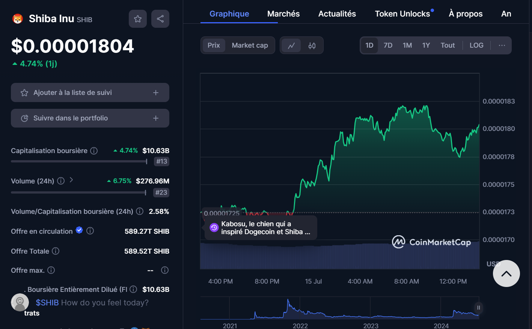Click info icon right of Offre max. value
Image resolution: width=532 pixels, height=329 pixels.
(165, 270)
